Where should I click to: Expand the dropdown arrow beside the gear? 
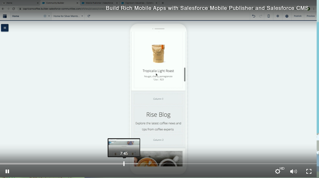pyautogui.click(x=49, y=16)
